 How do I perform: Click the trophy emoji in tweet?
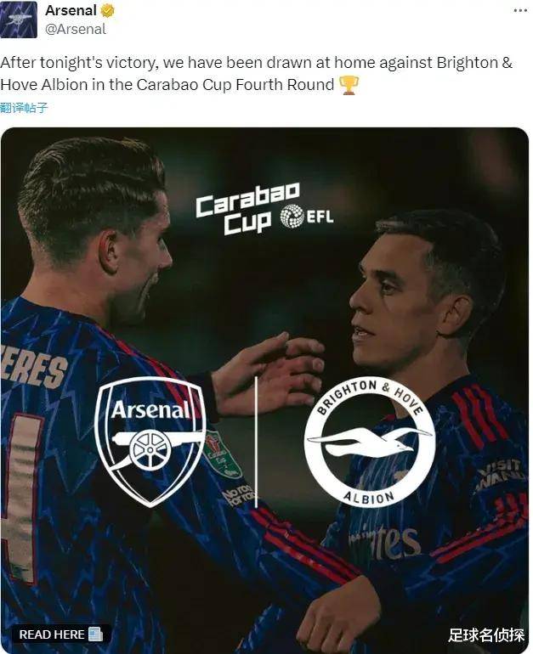click(349, 85)
